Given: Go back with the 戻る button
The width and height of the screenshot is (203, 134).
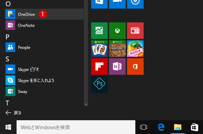Looking at the screenshot, I should (13, 113).
